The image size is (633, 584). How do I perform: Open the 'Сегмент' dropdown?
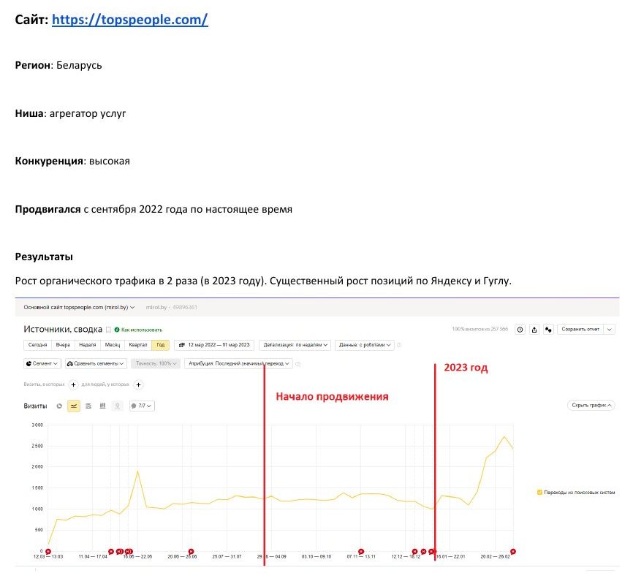(x=42, y=364)
